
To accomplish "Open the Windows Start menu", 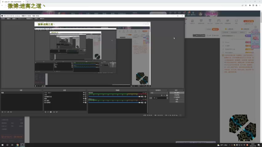I will click(2, 145).
